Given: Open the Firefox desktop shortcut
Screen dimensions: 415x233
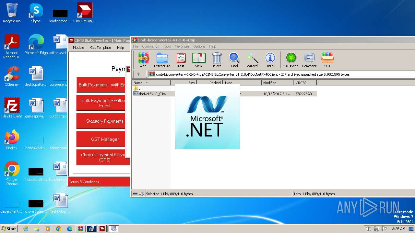Looking at the screenshot, I should coord(12,140).
